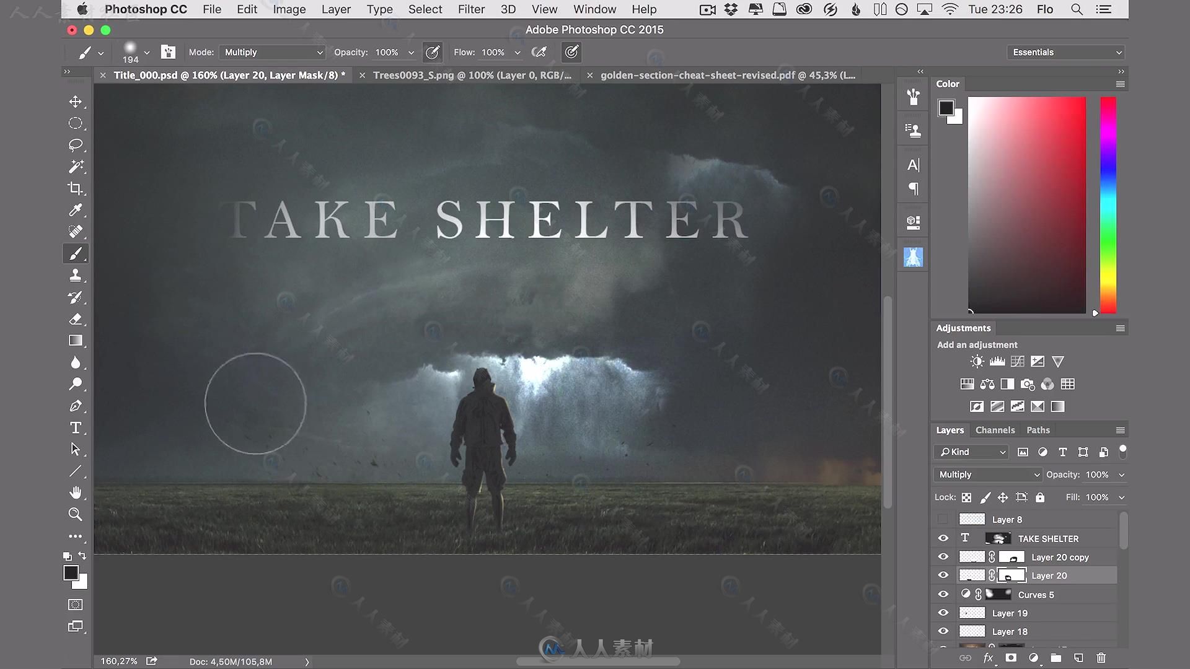Select the Eyedropper tool
This screenshot has height=669, width=1190.
click(76, 210)
